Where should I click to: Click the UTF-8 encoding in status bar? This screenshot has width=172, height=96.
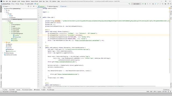click(155, 91)
